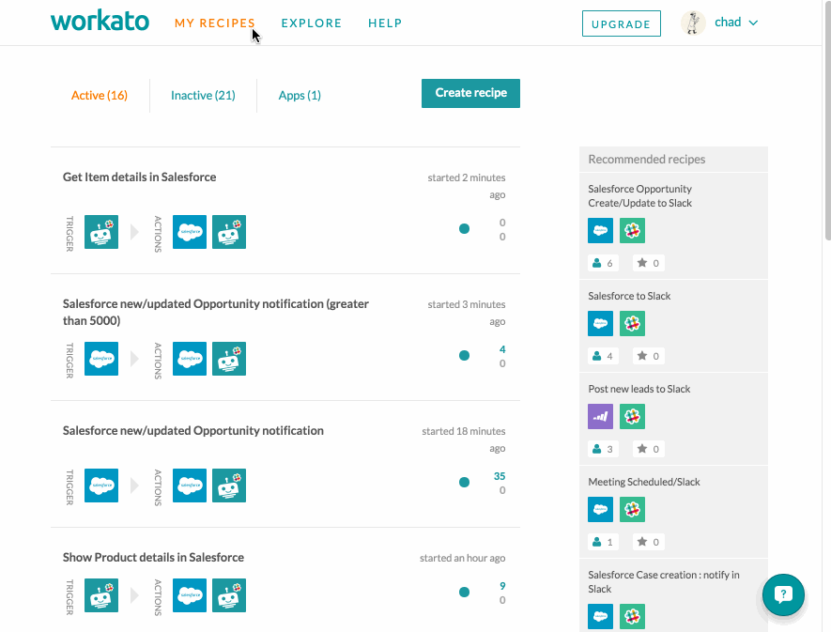This screenshot has width=831, height=632.
Task: Open the Salesforce new/updated Opportunity notification recipe started 18 minutes ago
Action: 192,430
